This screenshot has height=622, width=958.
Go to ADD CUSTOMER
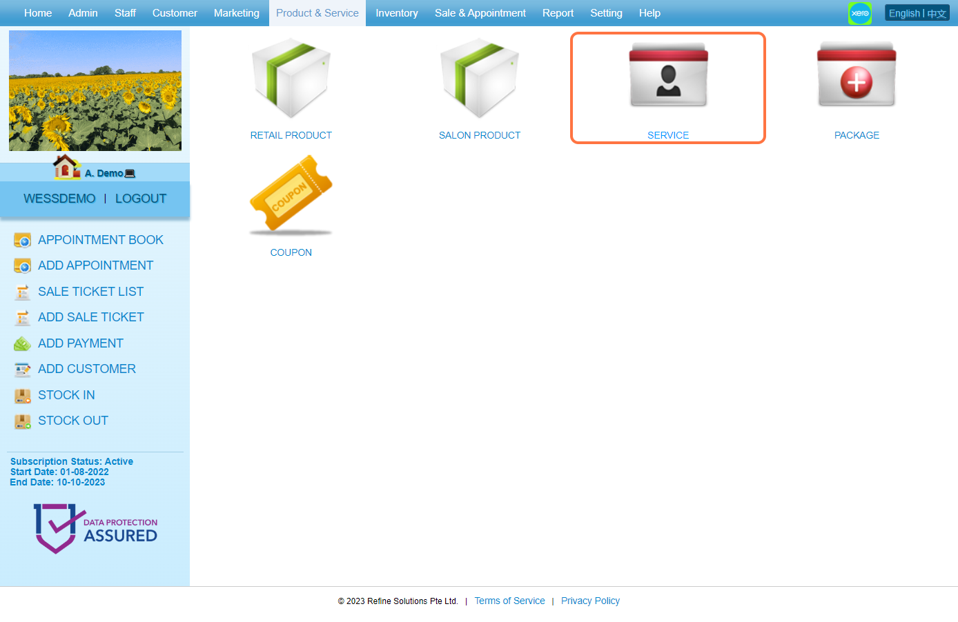coord(87,369)
